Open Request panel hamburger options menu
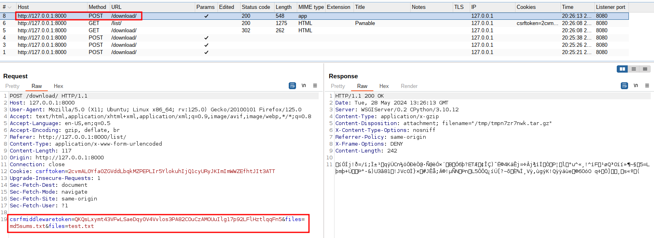Viewport: 654px width, 238px height. click(315, 86)
